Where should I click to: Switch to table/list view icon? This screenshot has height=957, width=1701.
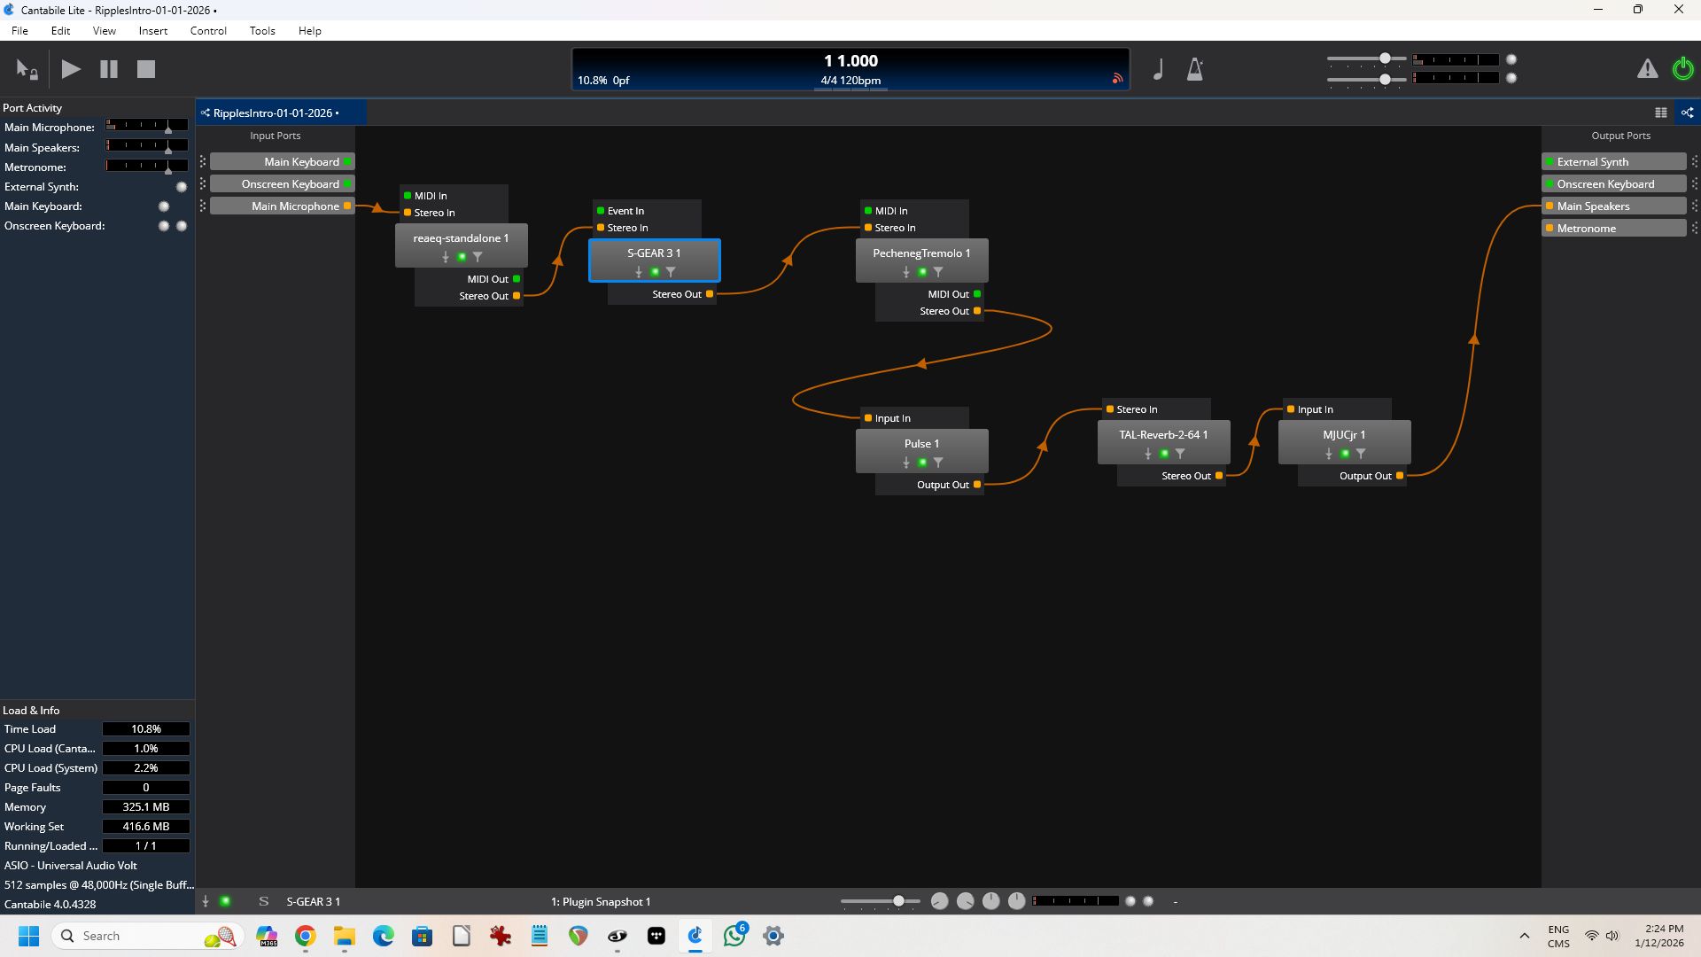tap(1661, 113)
